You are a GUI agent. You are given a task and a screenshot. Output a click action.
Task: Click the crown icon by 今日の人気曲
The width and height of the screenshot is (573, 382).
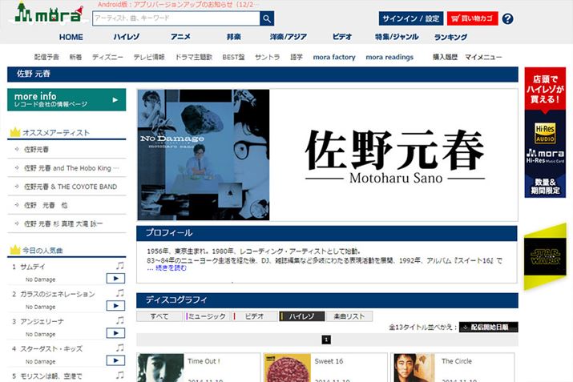15,250
